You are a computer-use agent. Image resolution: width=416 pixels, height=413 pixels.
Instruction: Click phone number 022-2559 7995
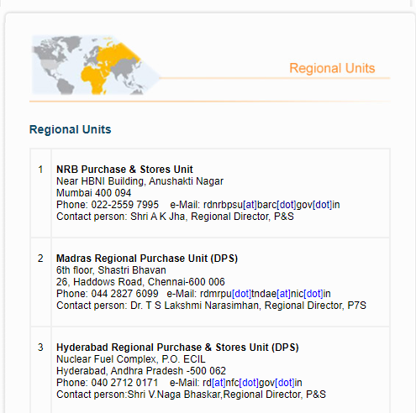coord(125,205)
